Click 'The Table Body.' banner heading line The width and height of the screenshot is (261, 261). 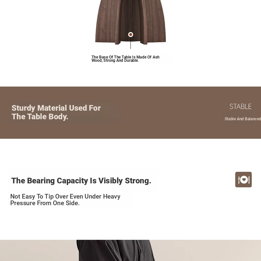(x=40, y=117)
